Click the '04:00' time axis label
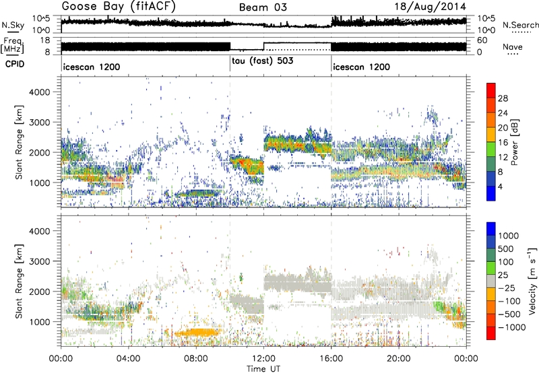 tap(128, 359)
